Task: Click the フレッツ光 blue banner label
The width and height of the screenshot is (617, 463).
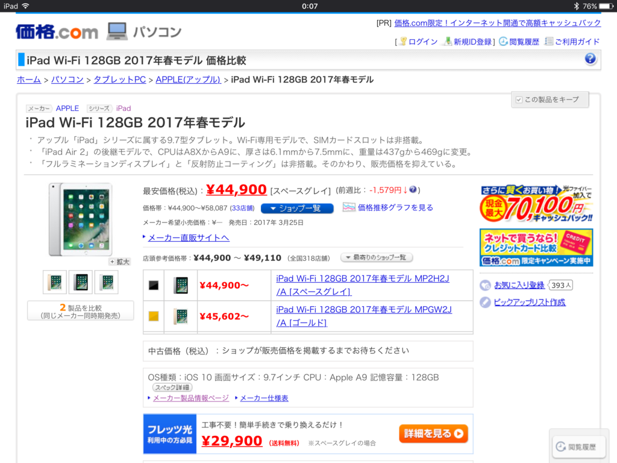Action: (x=169, y=434)
